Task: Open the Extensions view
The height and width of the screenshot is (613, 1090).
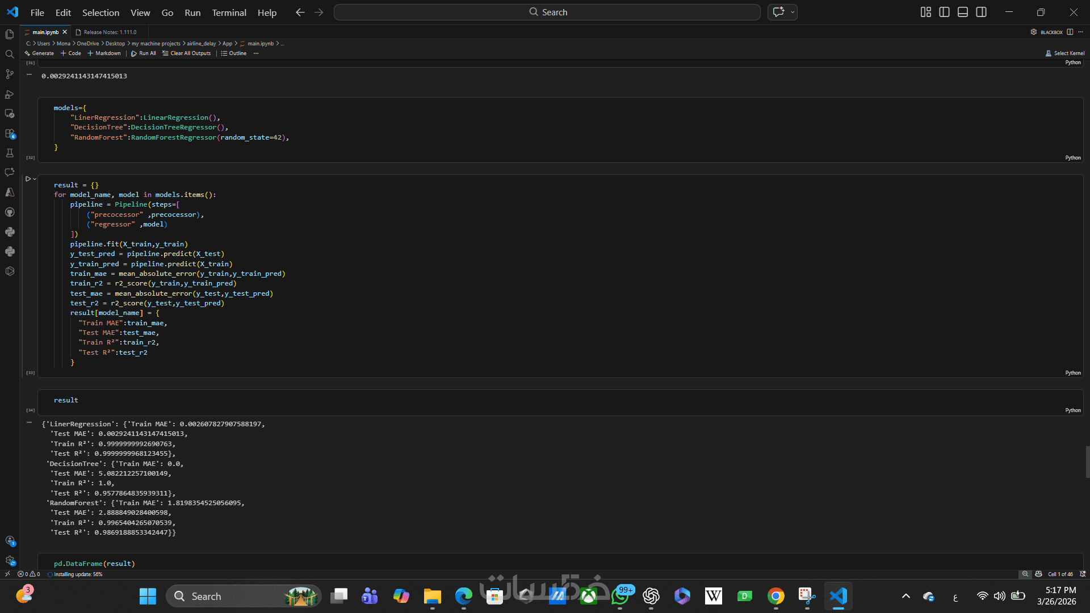Action: click(x=10, y=133)
